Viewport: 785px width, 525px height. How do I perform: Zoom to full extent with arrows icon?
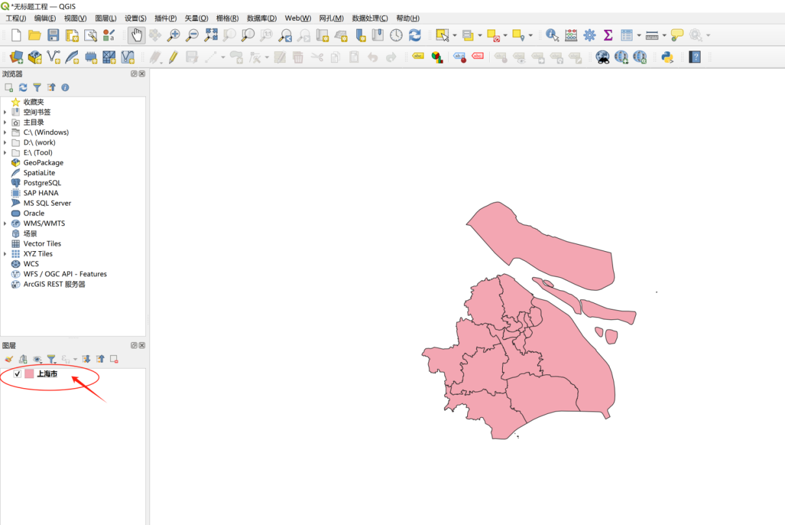[211, 36]
